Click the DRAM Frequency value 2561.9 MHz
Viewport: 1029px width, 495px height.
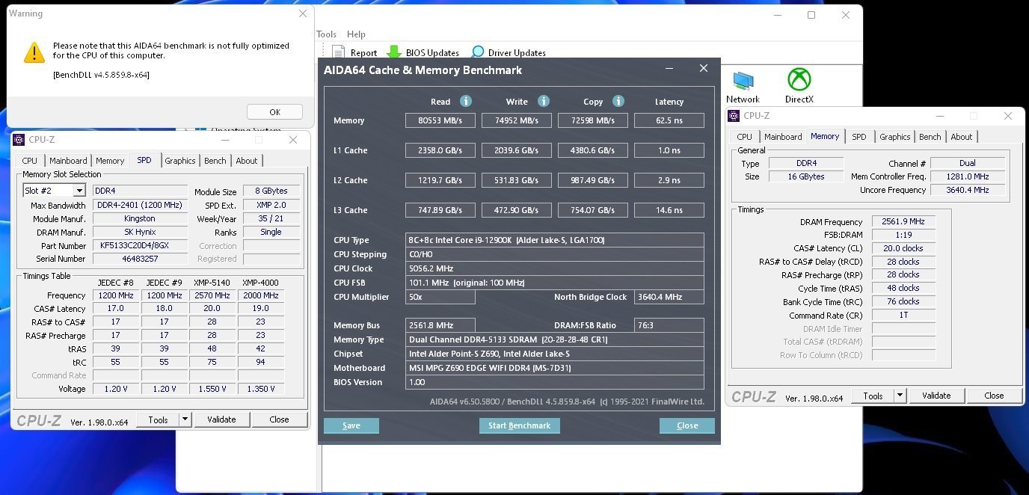click(x=903, y=221)
